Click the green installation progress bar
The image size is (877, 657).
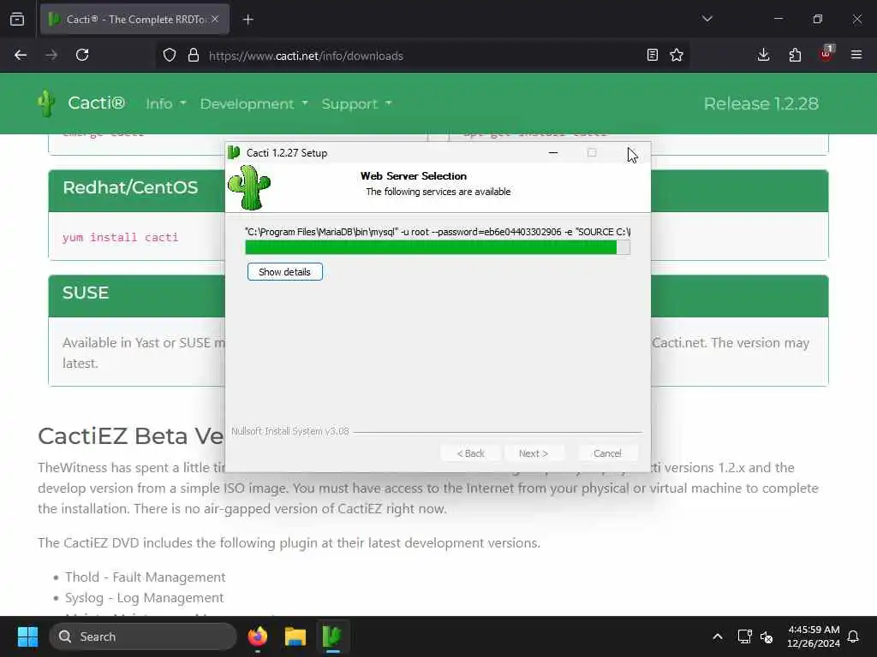pyautogui.click(x=438, y=247)
